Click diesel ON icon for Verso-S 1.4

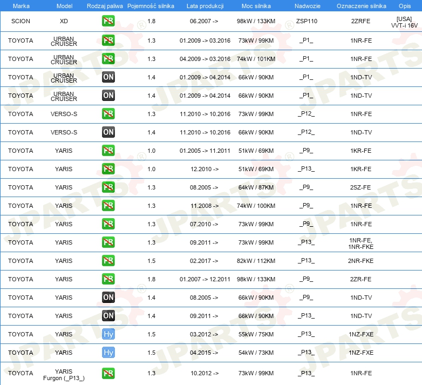(108, 132)
